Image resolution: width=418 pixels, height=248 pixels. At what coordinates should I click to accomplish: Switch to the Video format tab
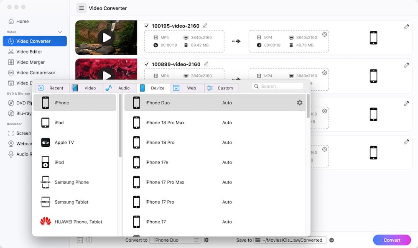tap(86, 88)
